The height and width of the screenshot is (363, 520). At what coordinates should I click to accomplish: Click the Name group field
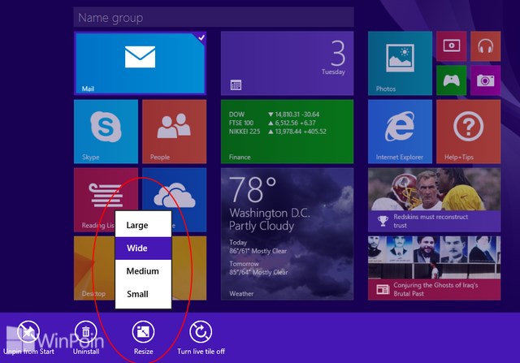pos(214,17)
